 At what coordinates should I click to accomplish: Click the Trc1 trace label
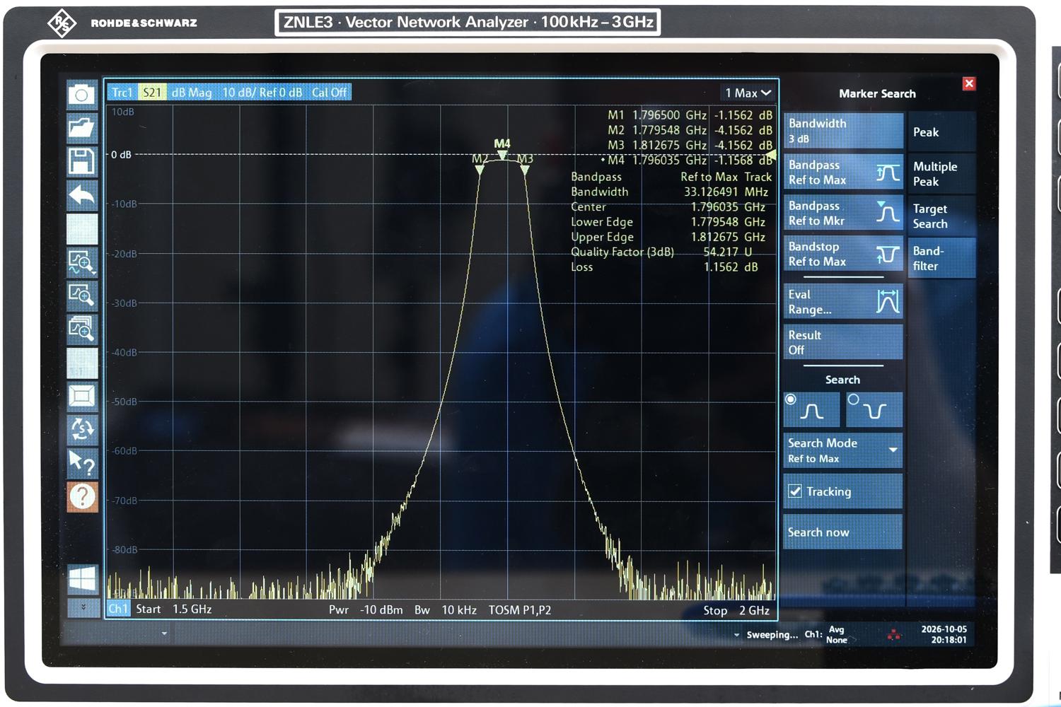[x=122, y=93]
